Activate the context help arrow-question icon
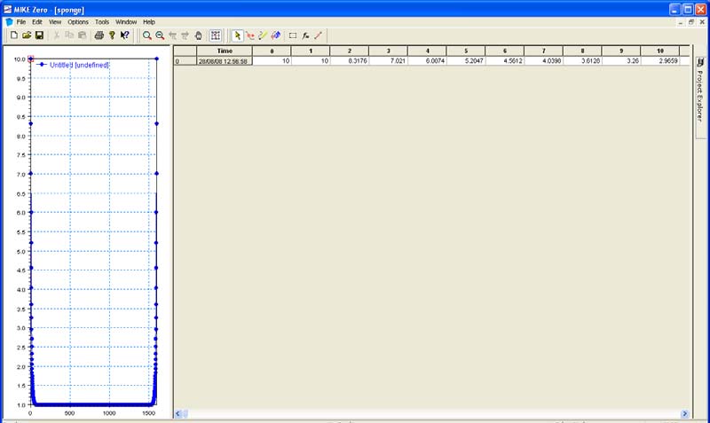 pyautogui.click(x=124, y=35)
